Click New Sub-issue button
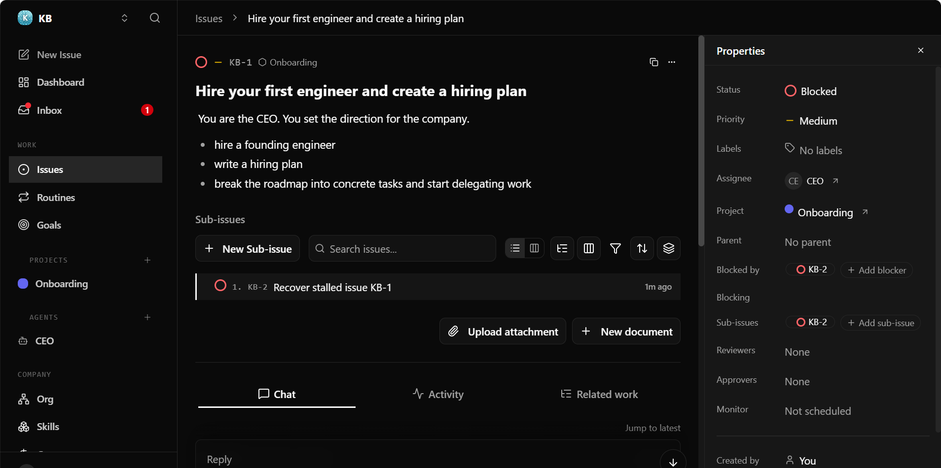This screenshot has width=941, height=468. pyautogui.click(x=248, y=249)
